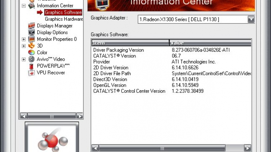The width and height of the screenshot is (271, 152).
Task: Expand the Avivo Video tree node
Action: point(24,60)
